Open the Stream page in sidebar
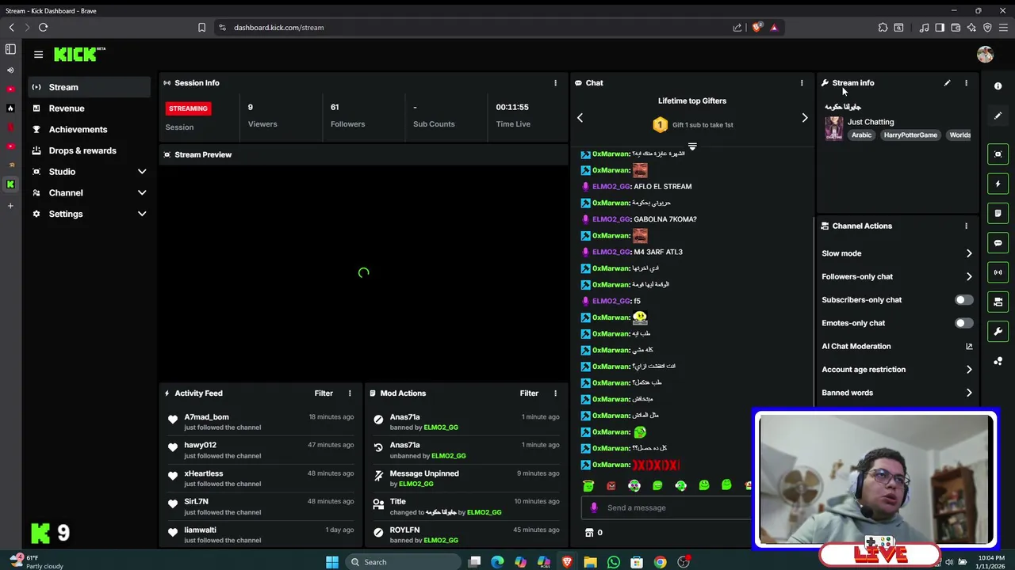The height and width of the screenshot is (570, 1015). coord(89,87)
